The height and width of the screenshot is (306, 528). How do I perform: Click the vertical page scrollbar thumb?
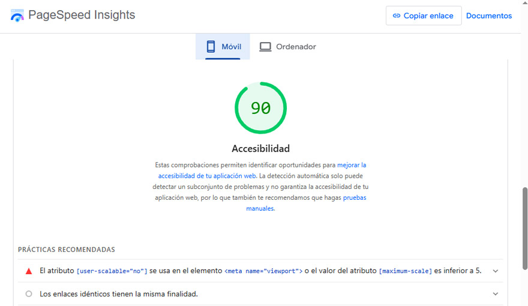[x=524, y=228]
